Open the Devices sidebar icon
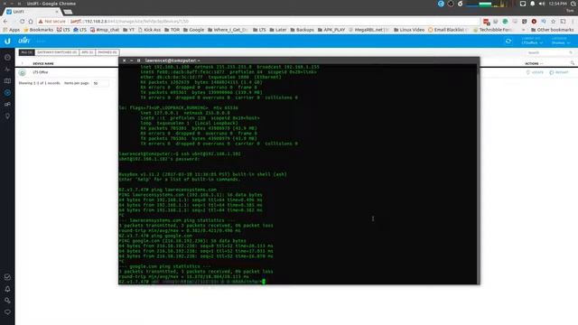This screenshot has width=578, height=325. 7,93
